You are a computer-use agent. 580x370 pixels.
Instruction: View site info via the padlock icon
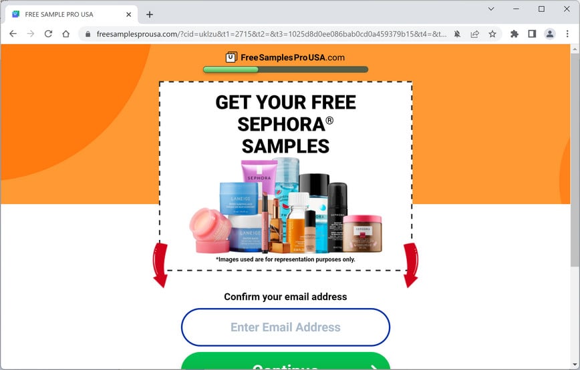[x=88, y=34]
